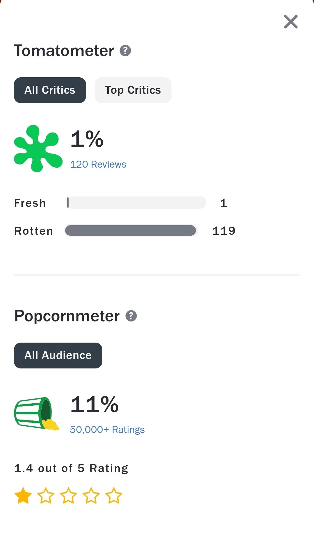
Task: Click the second empty rating star
Action: (x=46, y=496)
